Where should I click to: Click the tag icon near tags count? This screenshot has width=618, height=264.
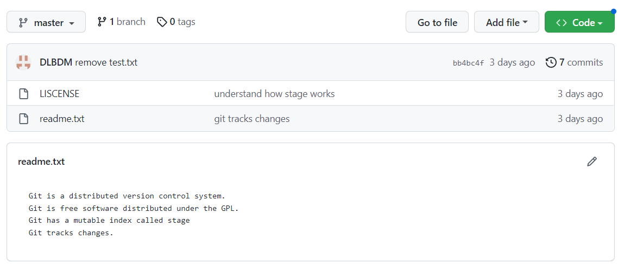(x=162, y=22)
